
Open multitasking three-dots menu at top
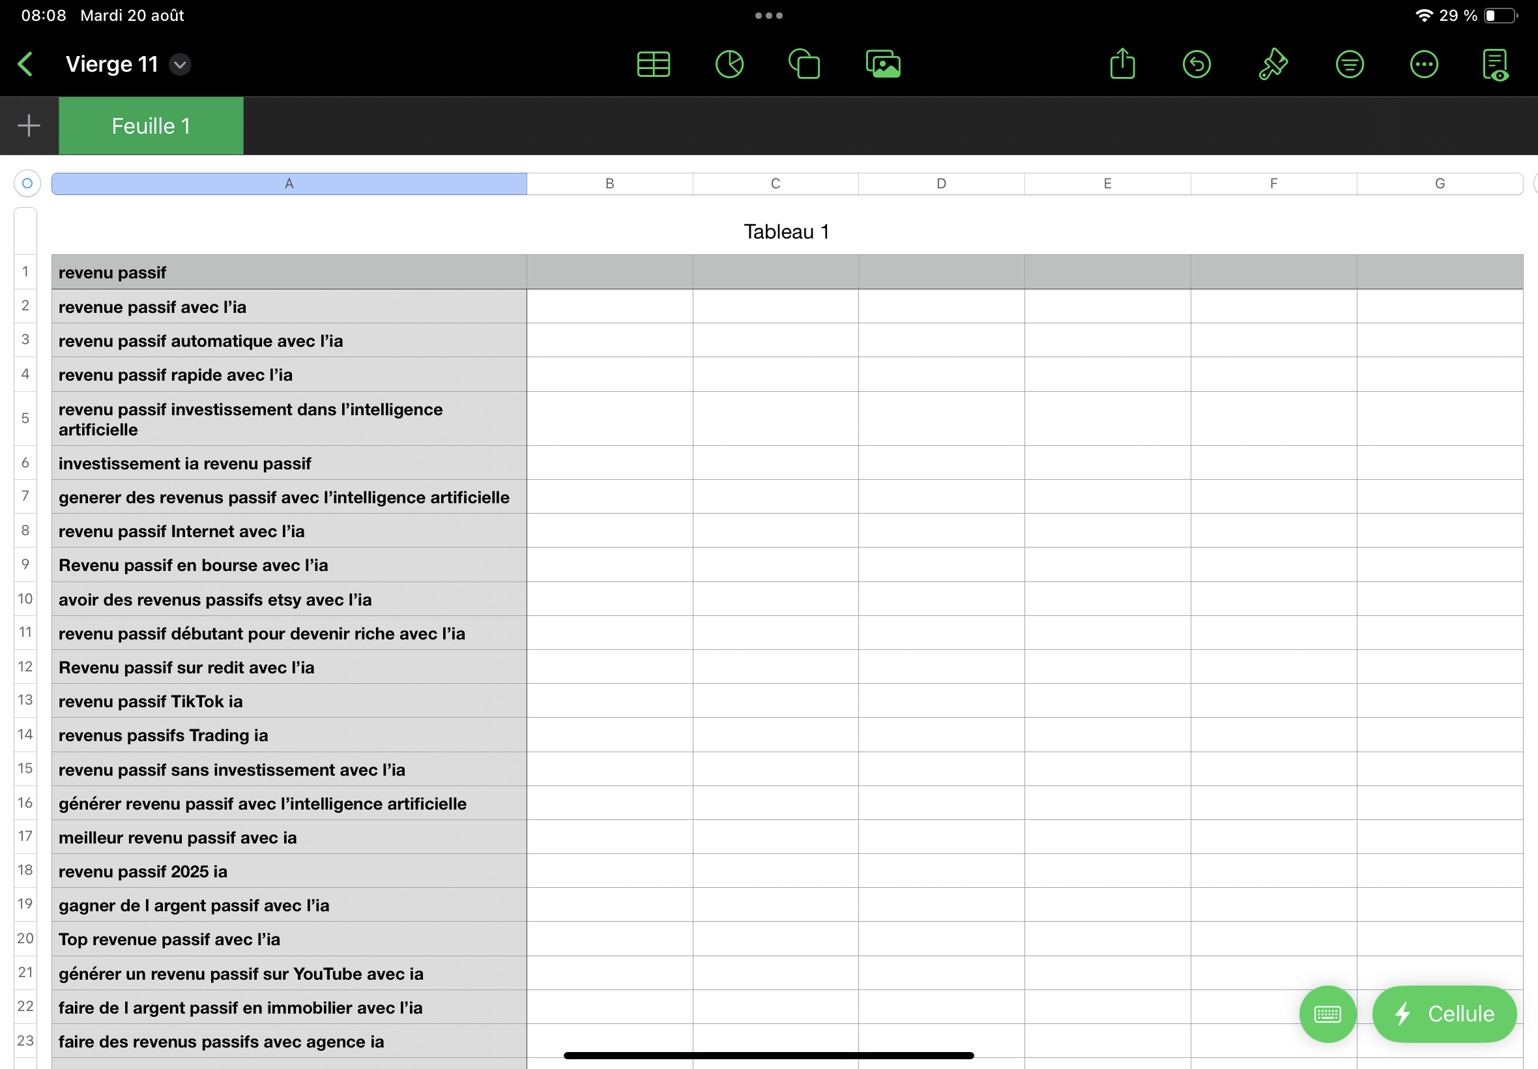click(x=768, y=16)
